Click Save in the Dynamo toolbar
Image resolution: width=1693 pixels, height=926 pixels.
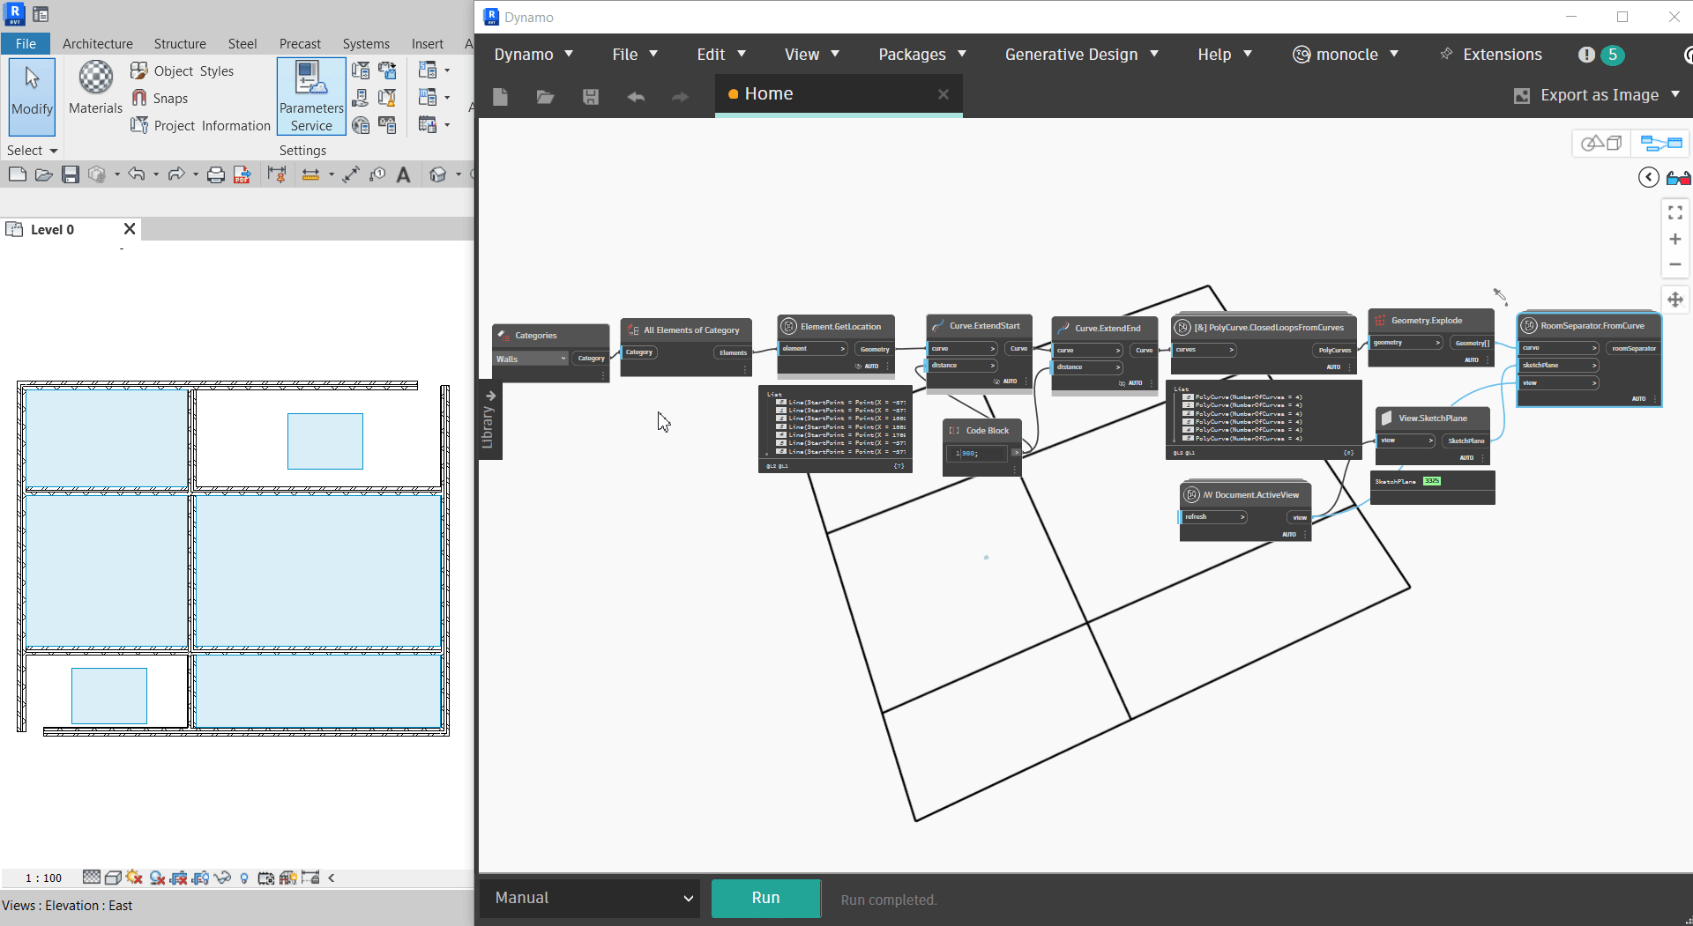[590, 97]
